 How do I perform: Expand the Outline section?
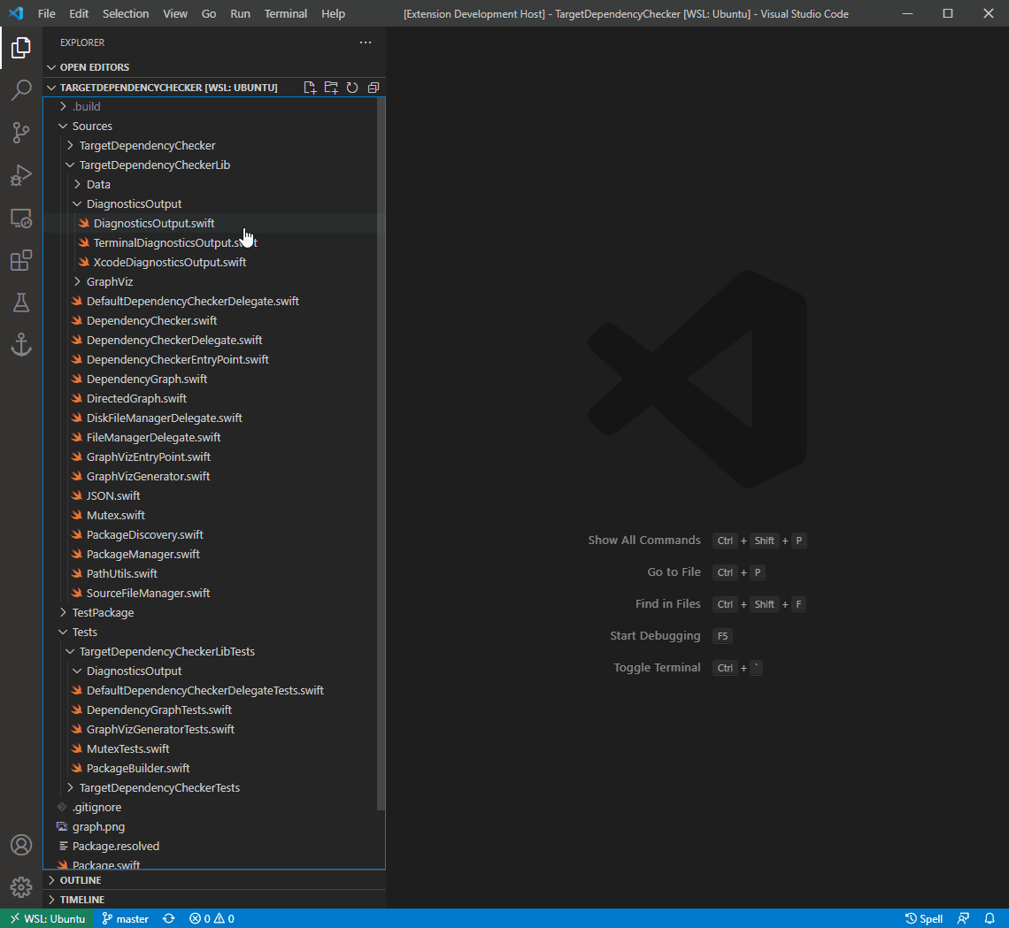[x=214, y=880]
